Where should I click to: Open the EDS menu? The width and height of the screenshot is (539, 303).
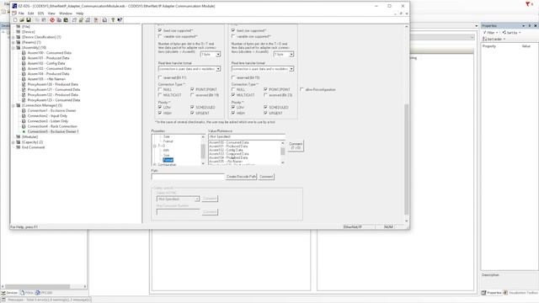pyautogui.click(x=41, y=13)
